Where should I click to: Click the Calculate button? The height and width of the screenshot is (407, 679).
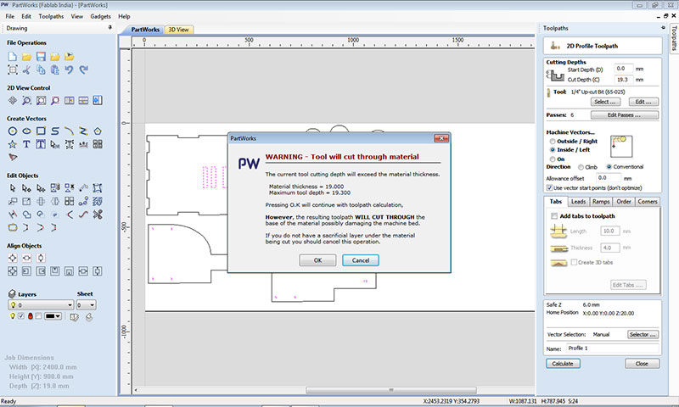pos(563,364)
